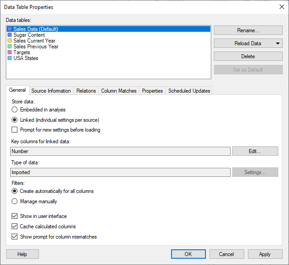The width and height of the screenshot is (289, 265).
Task: Click Edit... for key columns
Action: click(255, 151)
